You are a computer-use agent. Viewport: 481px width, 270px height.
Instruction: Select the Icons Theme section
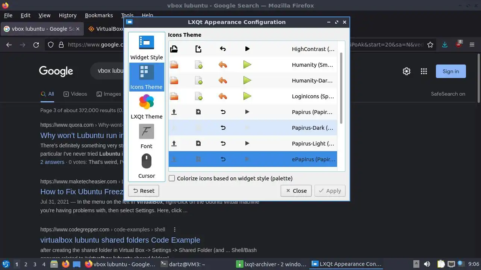tap(147, 77)
